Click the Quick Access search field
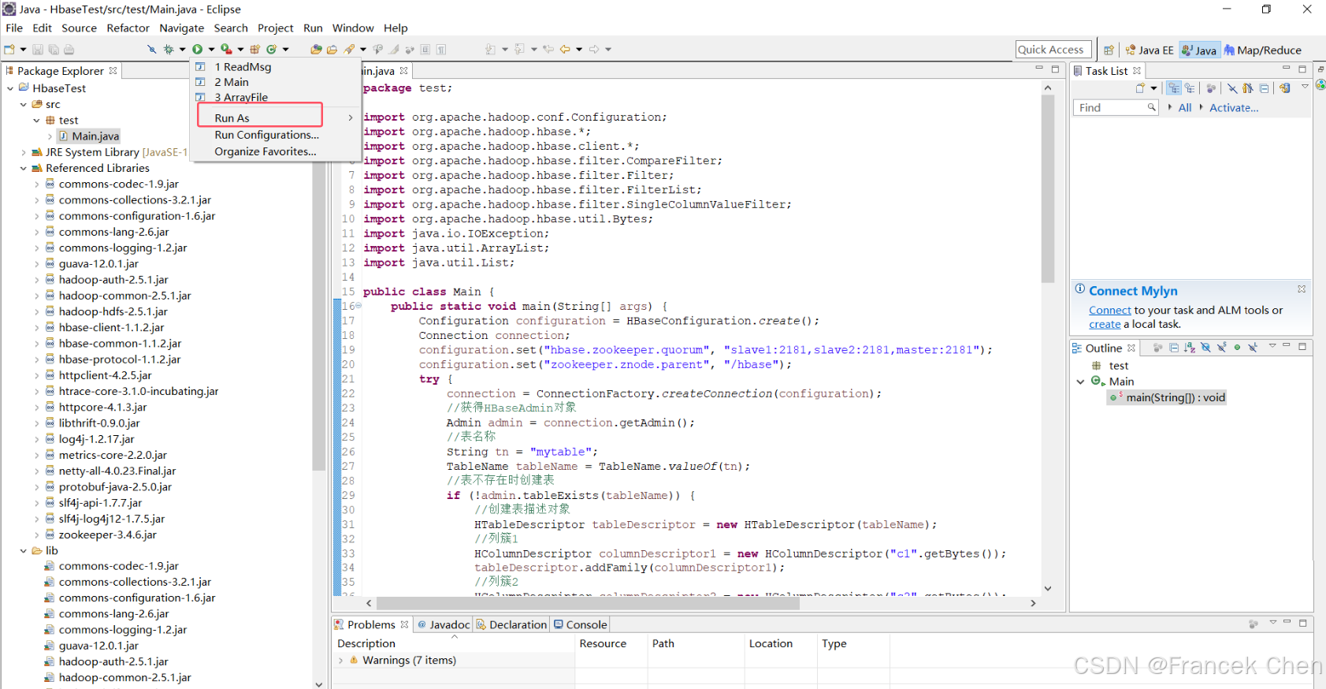The width and height of the screenshot is (1326, 689). [1053, 50]
